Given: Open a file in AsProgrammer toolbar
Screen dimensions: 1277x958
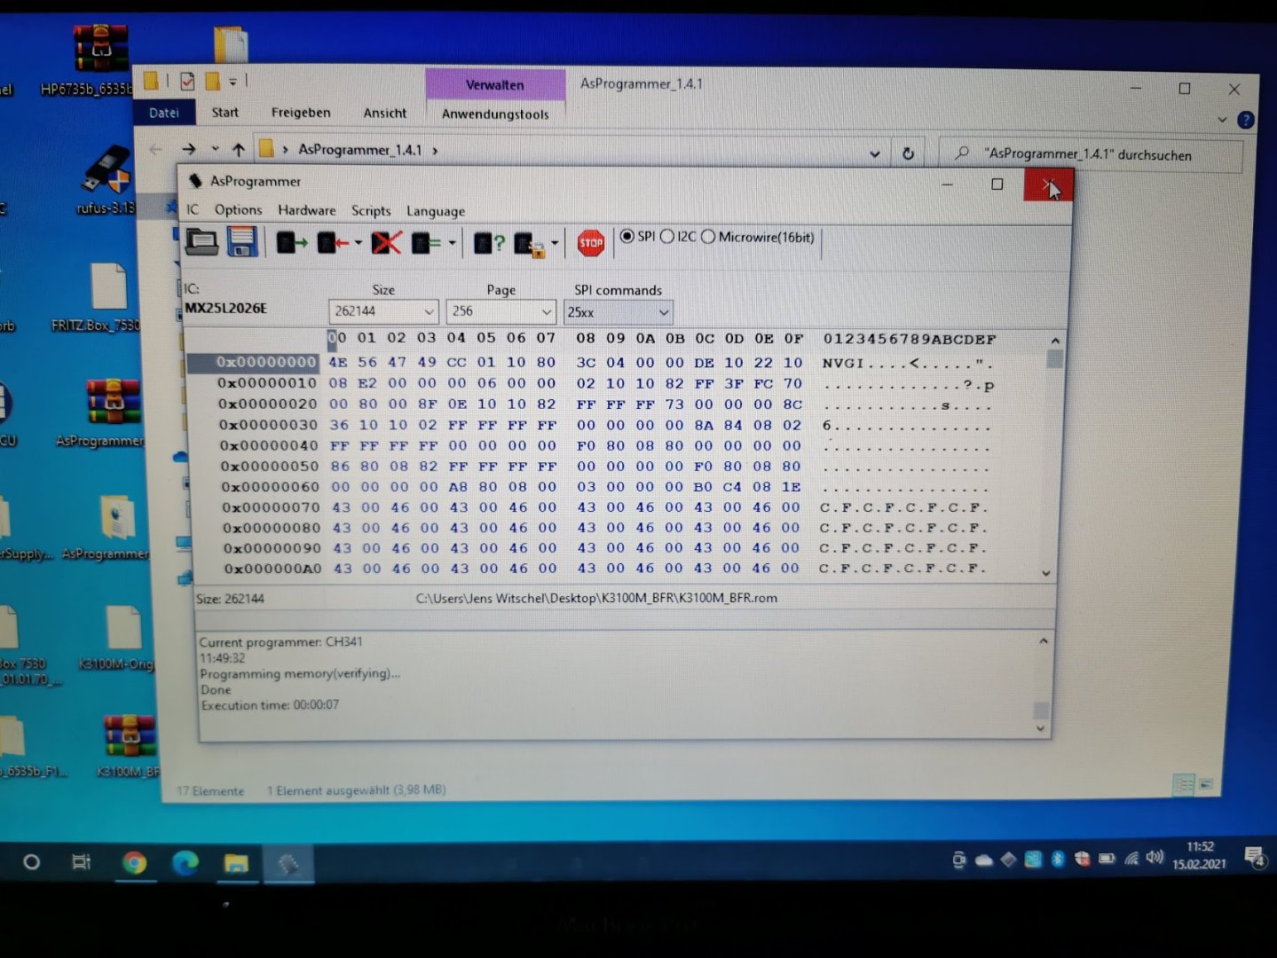Looking at the screenshot, I should [x=201, y=241].
